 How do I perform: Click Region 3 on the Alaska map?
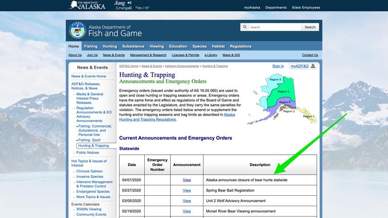pos(283,91)
